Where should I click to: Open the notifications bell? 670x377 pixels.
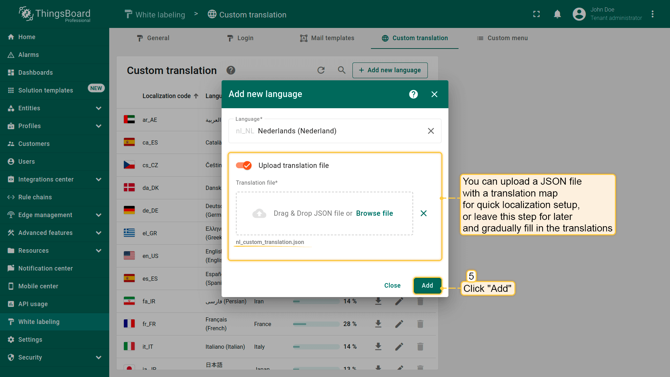(x=557, y=14)
